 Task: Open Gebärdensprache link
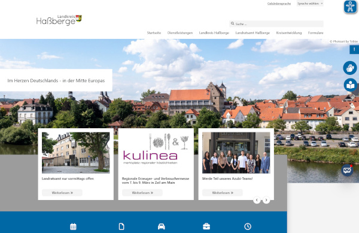click(x=279, y=4)
